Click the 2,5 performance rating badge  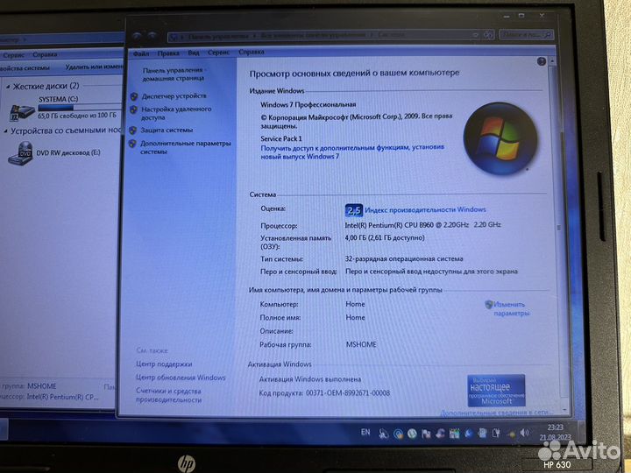click(x=354, y=210)
